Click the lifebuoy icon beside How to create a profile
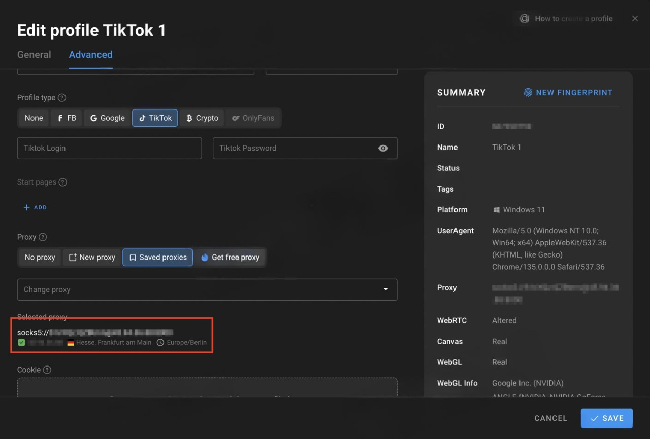Viewport: 650px width, 439px height. [524, 19]
